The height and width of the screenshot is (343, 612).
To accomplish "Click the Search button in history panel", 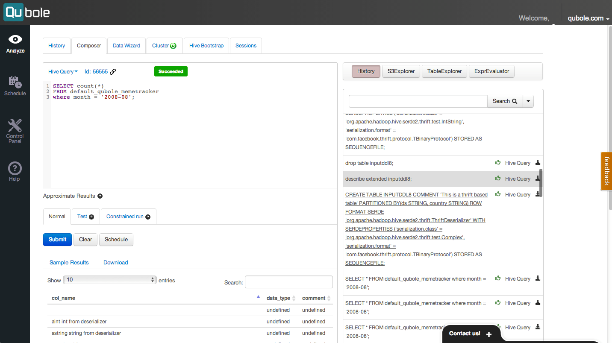I will (x=505, y=101).
